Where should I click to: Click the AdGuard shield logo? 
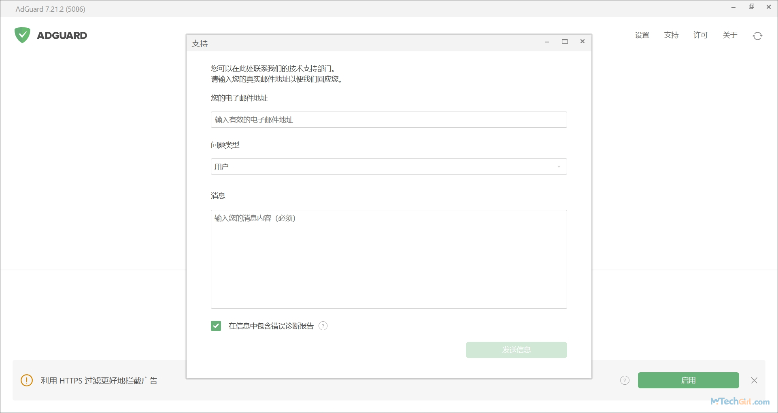(22, 35)
